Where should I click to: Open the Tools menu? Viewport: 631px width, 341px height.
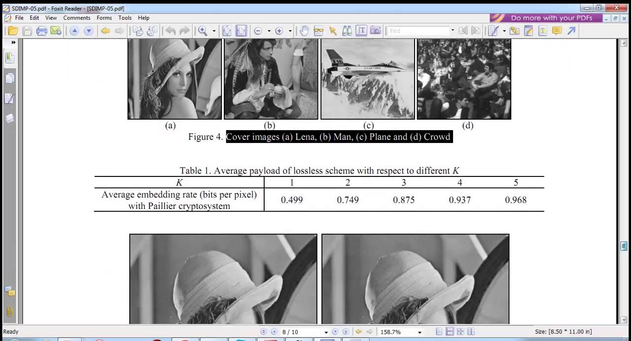125,18
